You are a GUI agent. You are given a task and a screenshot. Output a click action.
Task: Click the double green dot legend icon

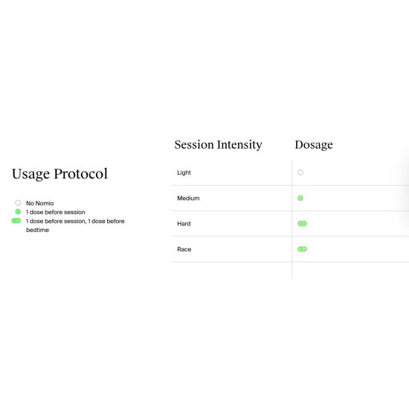[16, 221]
